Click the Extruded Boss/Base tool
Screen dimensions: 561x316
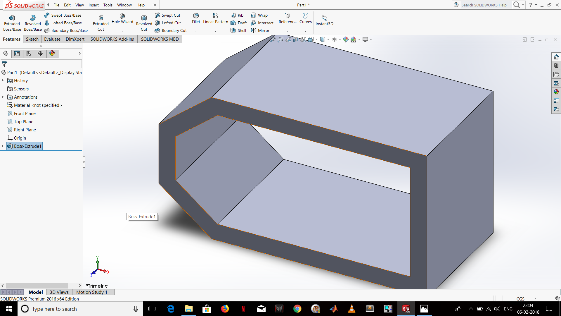click(x=12, y=23)
